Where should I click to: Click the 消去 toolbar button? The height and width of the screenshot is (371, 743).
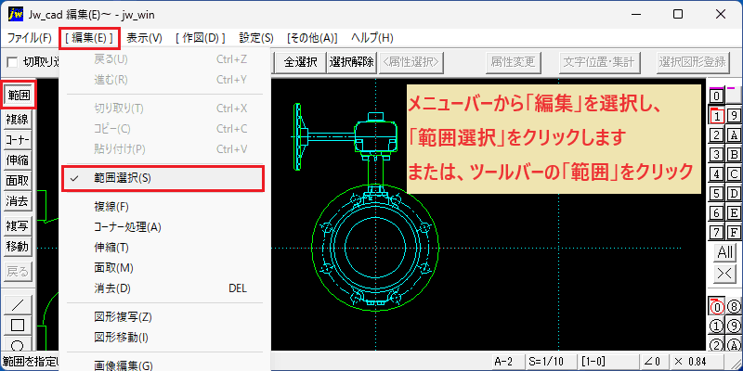(18, 201)
